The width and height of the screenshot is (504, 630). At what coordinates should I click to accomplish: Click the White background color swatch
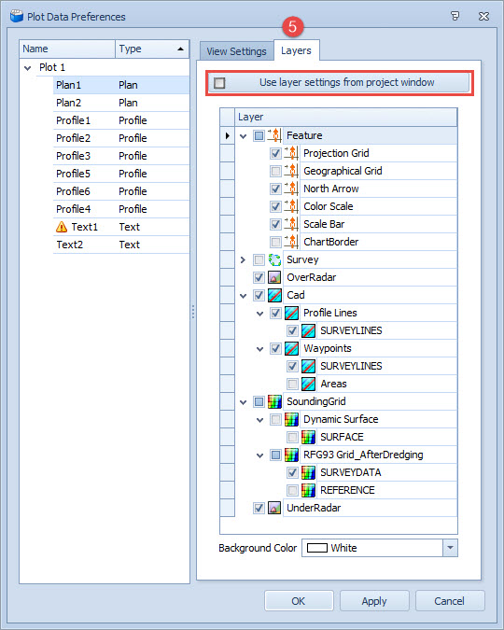[317, 548]
